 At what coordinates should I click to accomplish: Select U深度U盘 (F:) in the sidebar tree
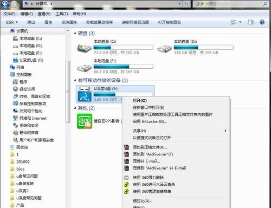(31, 60)
